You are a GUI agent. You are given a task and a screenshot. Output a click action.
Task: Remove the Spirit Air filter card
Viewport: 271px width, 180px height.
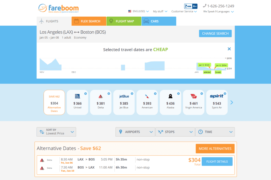coord(225,94)
